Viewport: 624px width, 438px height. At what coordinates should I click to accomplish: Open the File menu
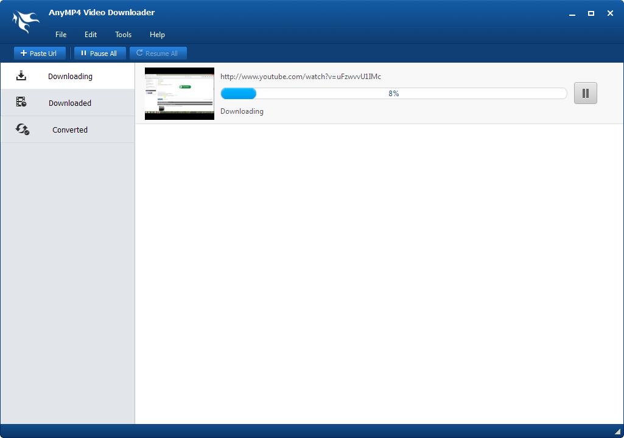coord(60,35)
